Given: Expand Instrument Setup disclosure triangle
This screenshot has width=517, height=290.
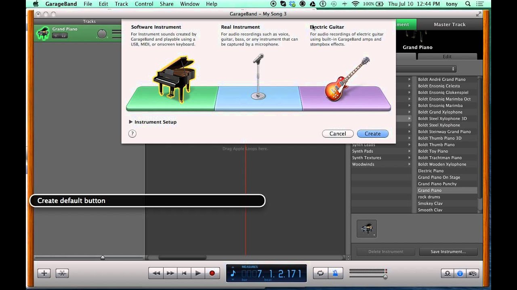Looking at the screenshot, I should pos(130,122).
